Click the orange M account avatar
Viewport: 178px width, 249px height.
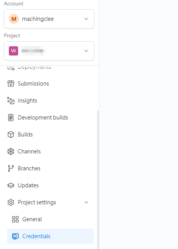pos(14,19)
